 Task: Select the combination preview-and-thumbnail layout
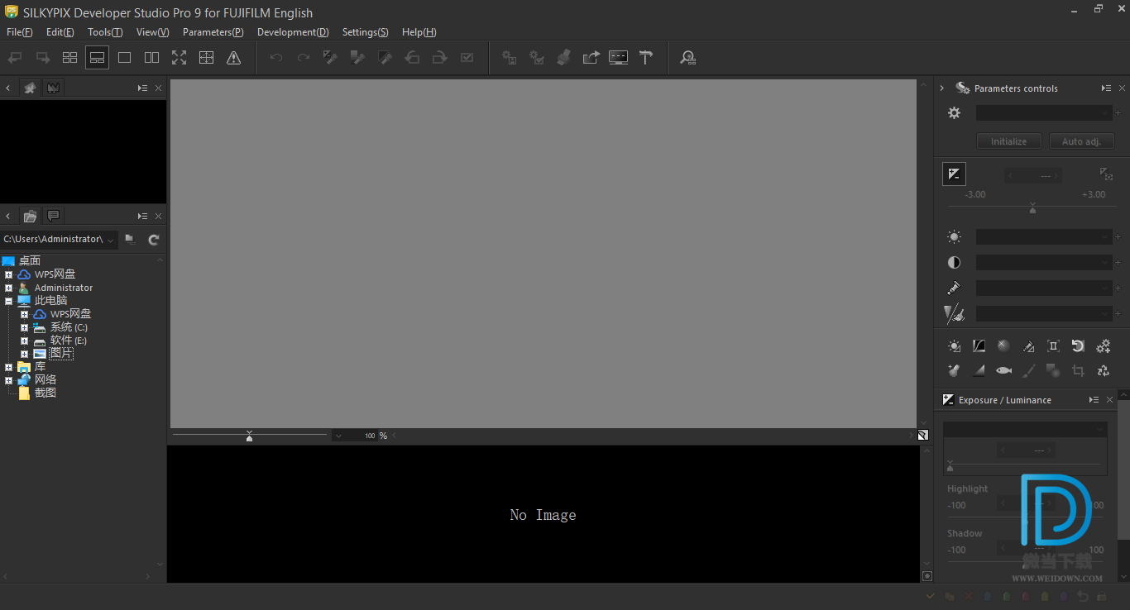(97, 58)
